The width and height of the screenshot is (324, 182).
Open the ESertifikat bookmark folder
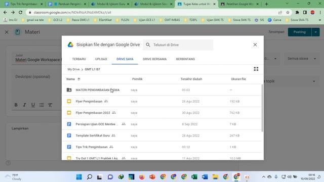(103, 20)
